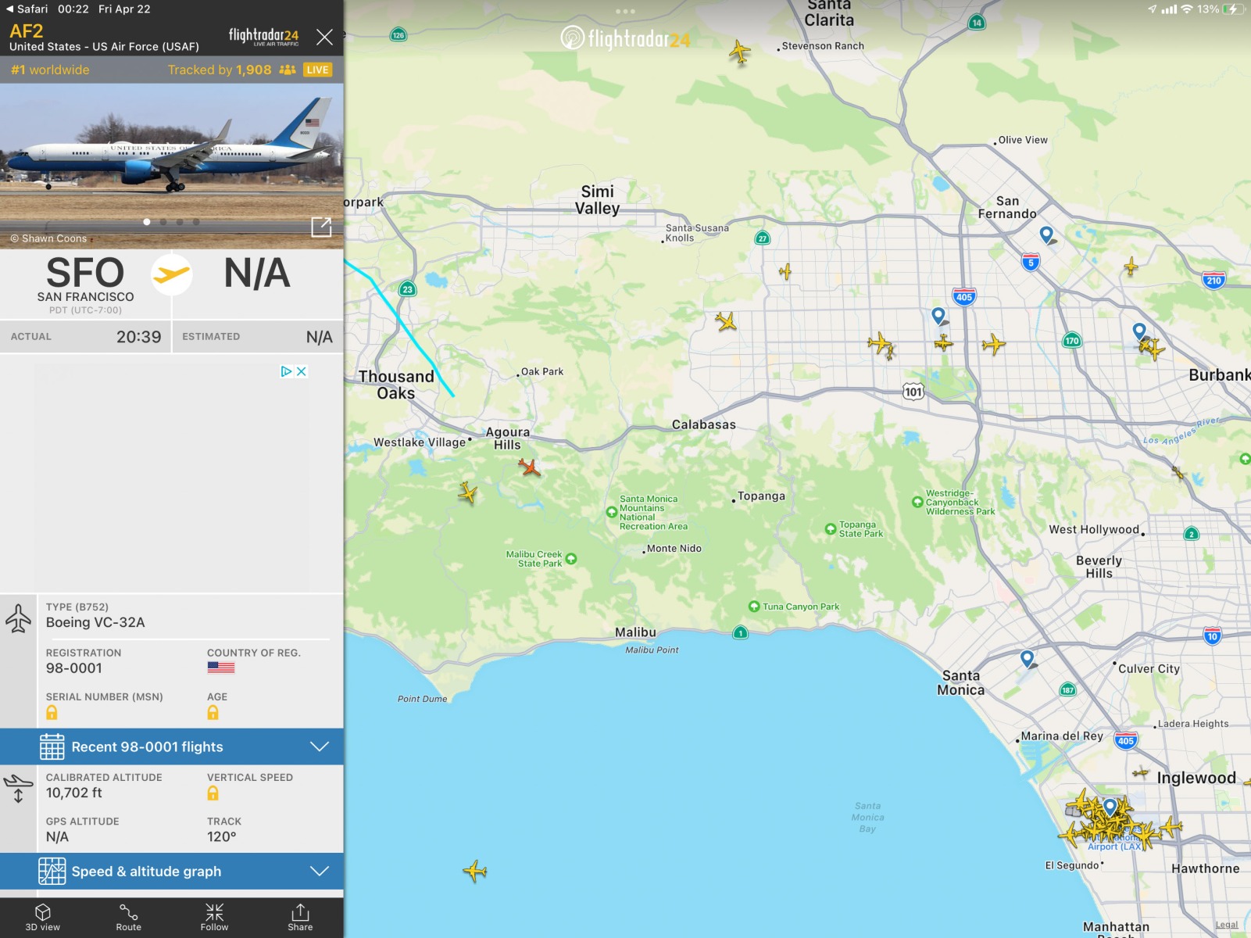This screenshot has height=938, width=1251.
Task: Tap the photo credit Shawn Coons
Action: coord(48,238)
